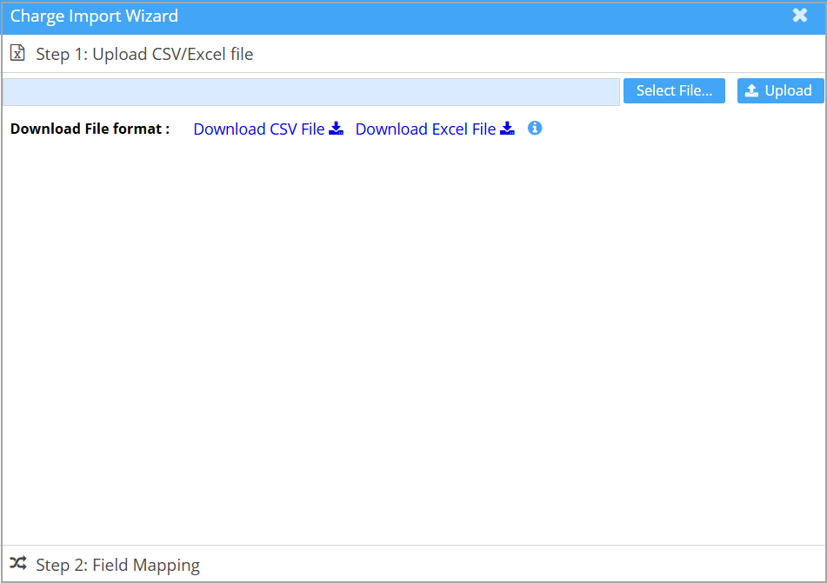Click the upload arrow icon in Upload button
This screenshot has height=583, width=827.
(752, 91)
